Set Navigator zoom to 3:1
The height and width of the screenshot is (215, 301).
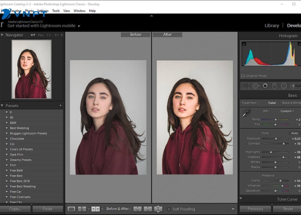tap(57, 35)
